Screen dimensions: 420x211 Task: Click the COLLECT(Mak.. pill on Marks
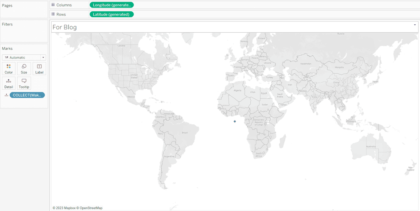coord(29,95)
